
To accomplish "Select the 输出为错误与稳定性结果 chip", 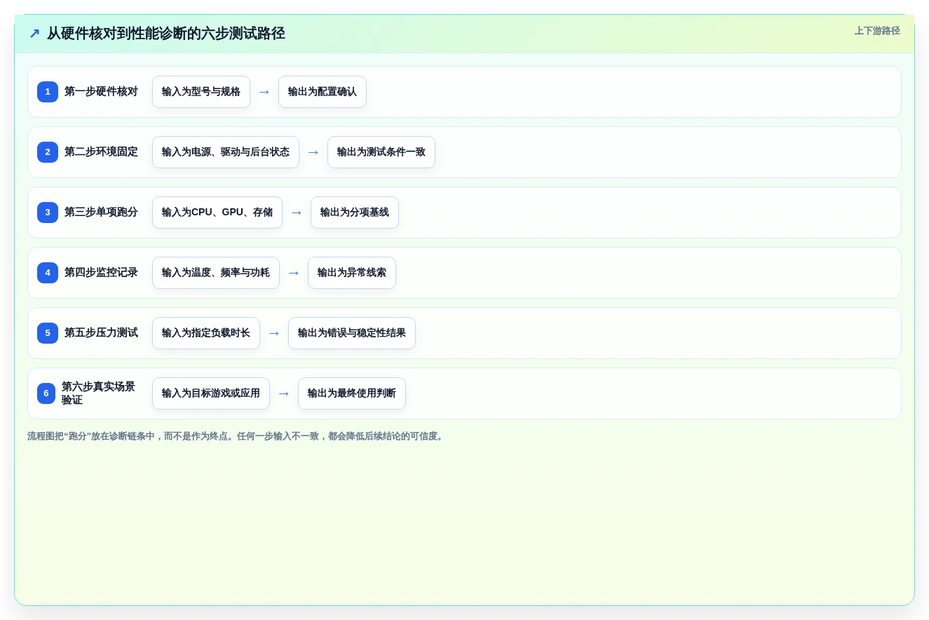I will 352,333.
